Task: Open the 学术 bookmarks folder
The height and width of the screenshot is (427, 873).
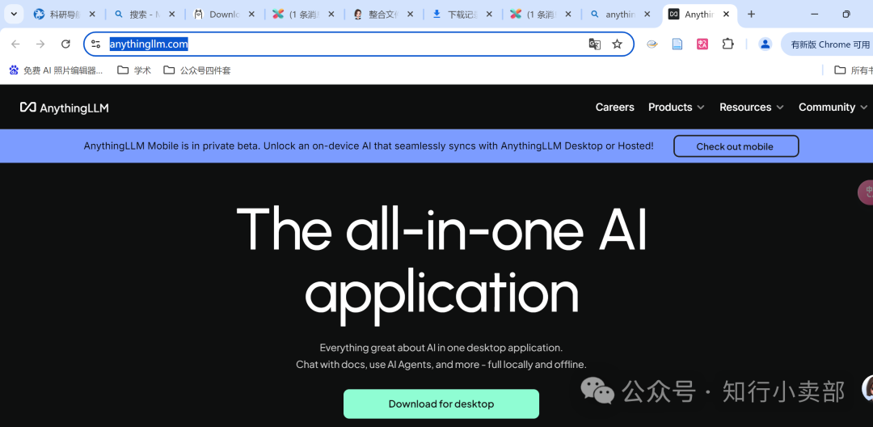Action: 134,70
